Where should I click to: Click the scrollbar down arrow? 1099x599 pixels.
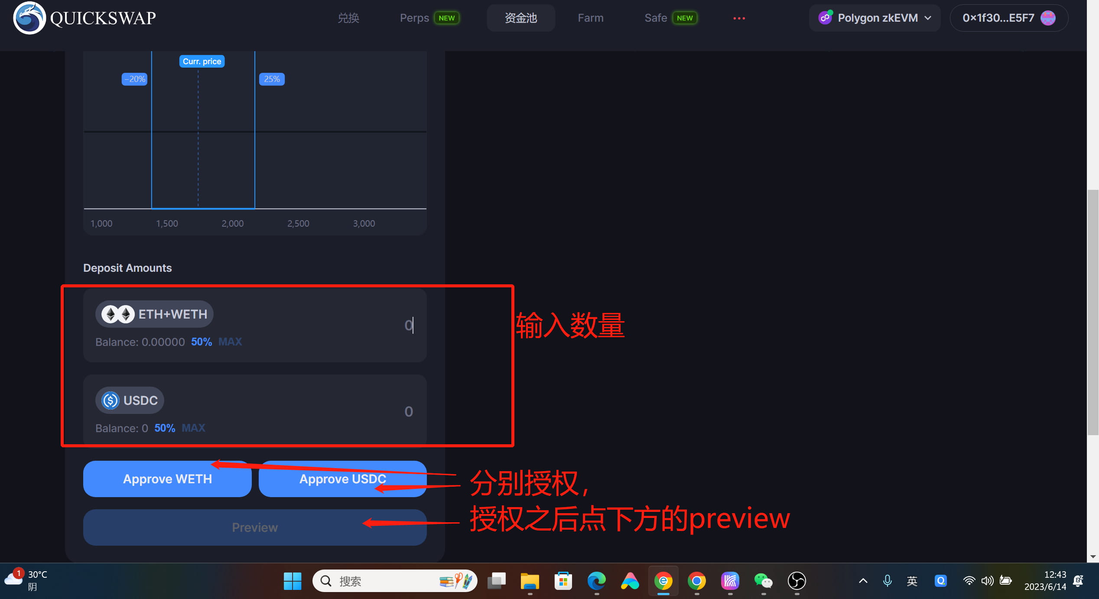(1092, 557)
